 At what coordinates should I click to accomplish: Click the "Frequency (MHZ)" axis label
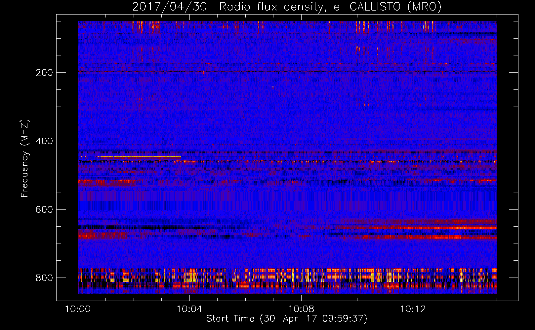coord(24,158)
